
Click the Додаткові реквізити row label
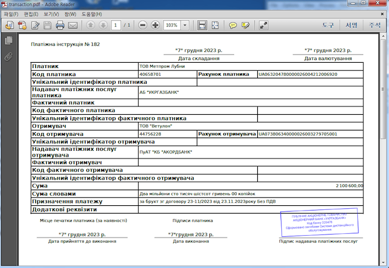click(64, 209)
